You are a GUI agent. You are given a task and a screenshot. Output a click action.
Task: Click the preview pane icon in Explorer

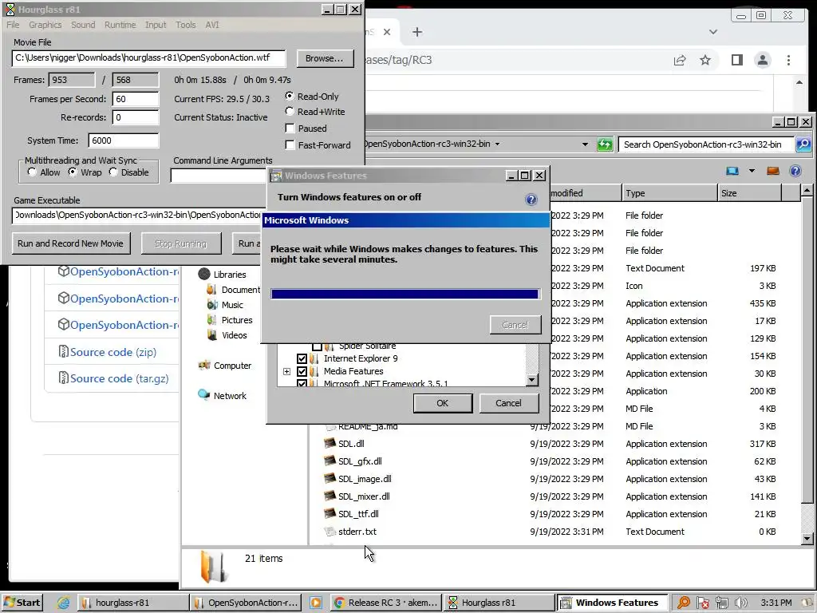click(773, 171)
